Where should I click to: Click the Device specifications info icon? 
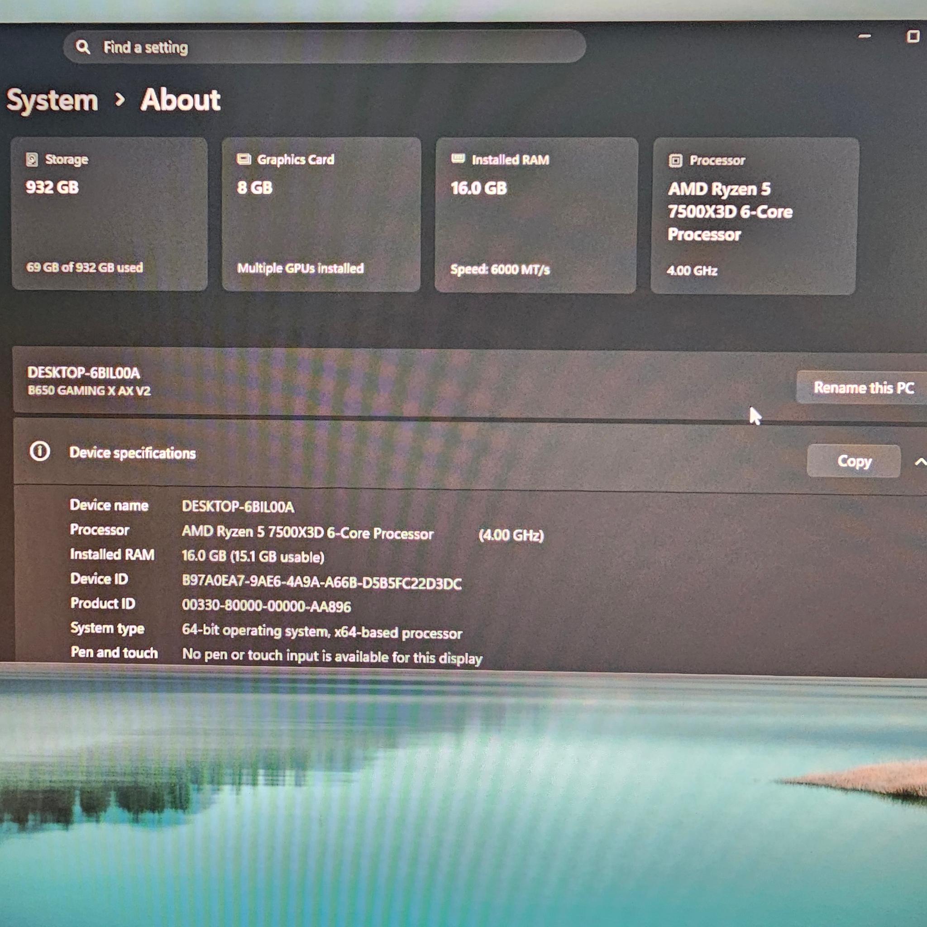click(x=40, y=451)
